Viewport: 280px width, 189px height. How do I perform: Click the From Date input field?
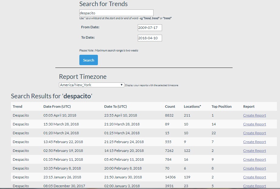pyautogui.click(x=150, y=28)
